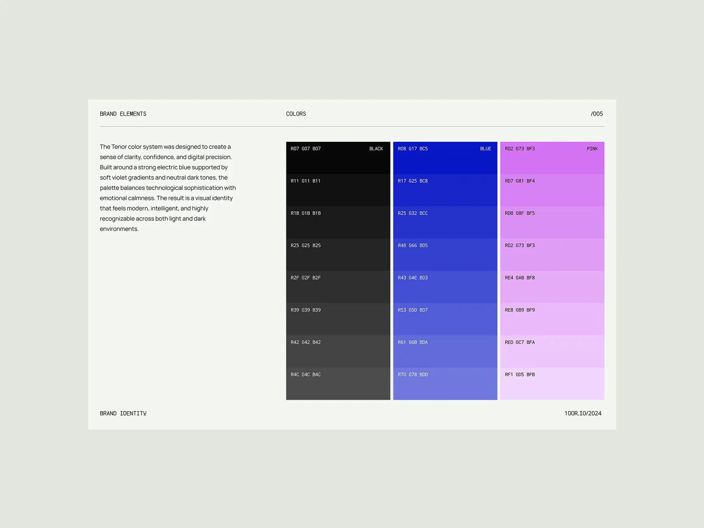
Task: Select the R70 G78 BDD light blue swatch
Action: point(445,384)
